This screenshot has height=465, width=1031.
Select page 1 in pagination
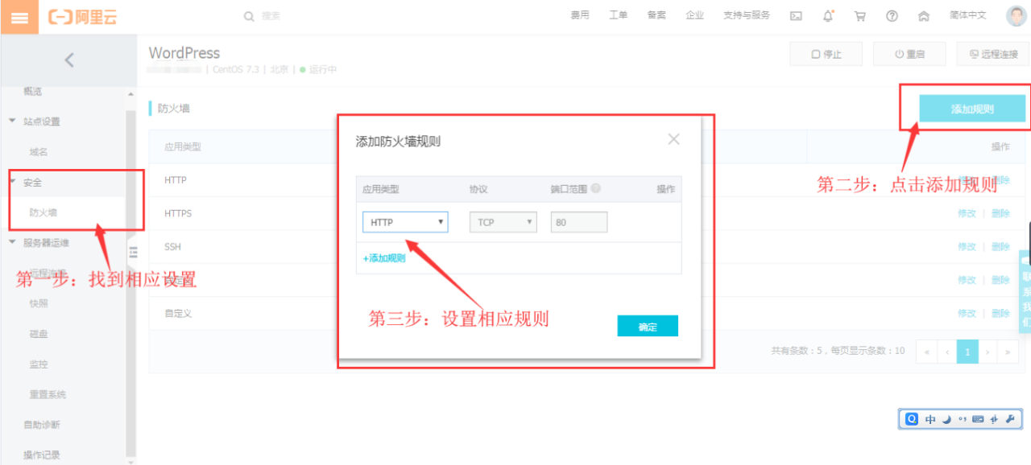pos(967,352)
